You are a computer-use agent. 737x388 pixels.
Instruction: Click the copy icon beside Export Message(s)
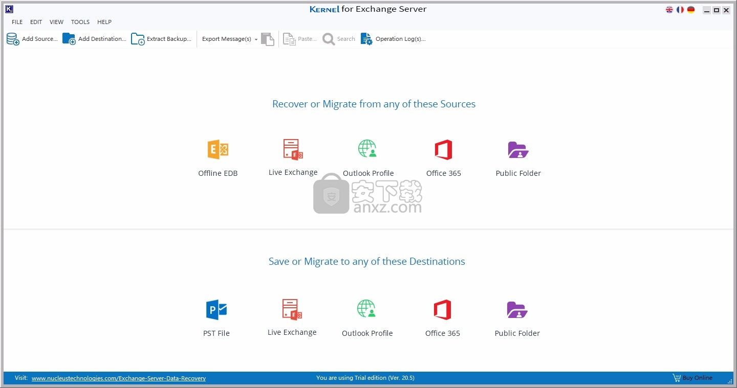point(268,39)
